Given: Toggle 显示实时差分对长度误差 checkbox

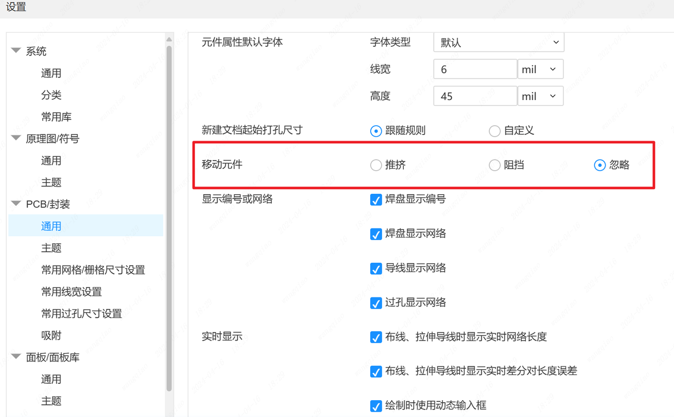Looking at the screenshot, I should coord(376,371).
